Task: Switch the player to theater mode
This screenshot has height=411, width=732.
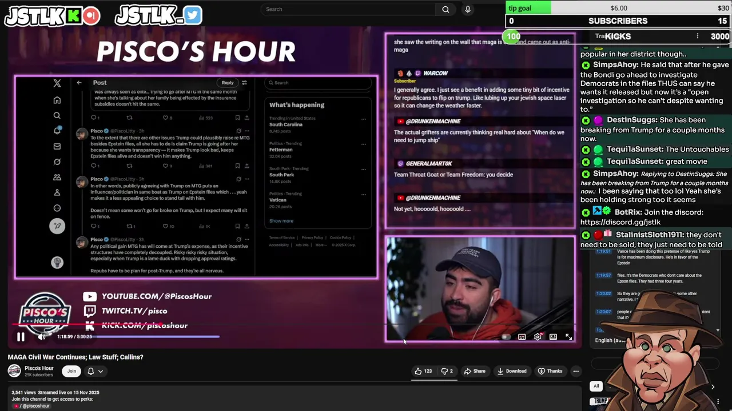Action: 553,337
